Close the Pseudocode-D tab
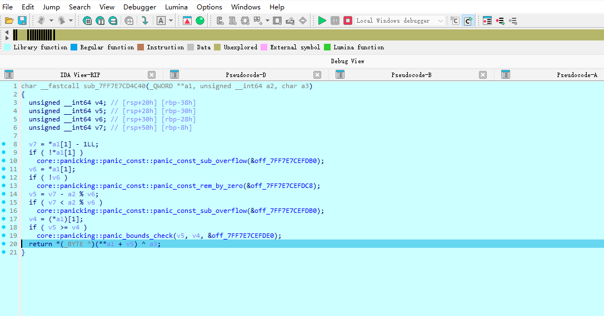The image size is (604, 316). coord(317,75)
